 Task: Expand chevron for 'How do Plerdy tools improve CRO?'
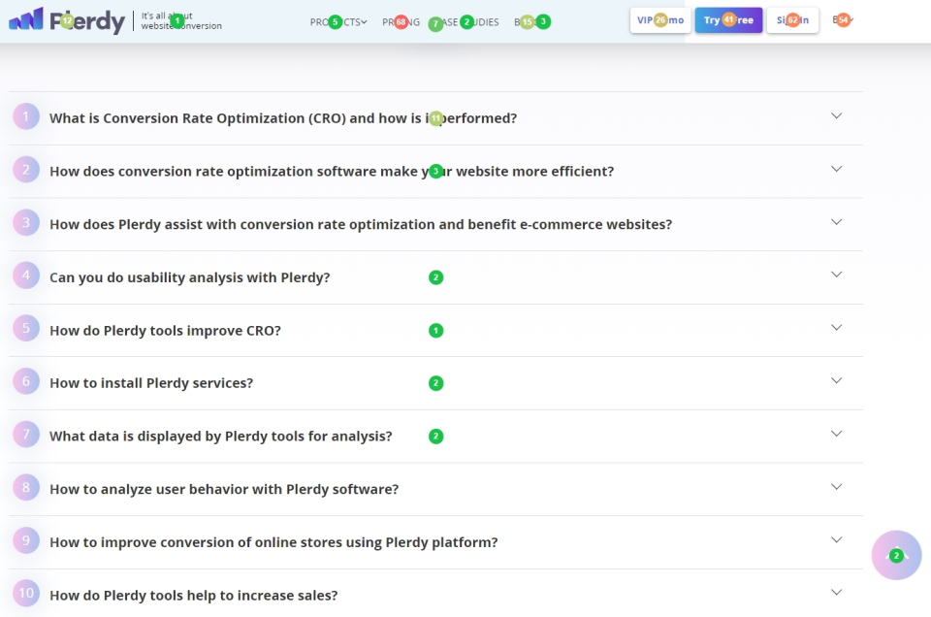coord(837,328)
